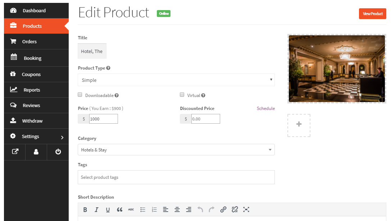Click the visit store external link icon
This screenshot has width=391, height=221.
pyautogui.click(x=15, y=152)
